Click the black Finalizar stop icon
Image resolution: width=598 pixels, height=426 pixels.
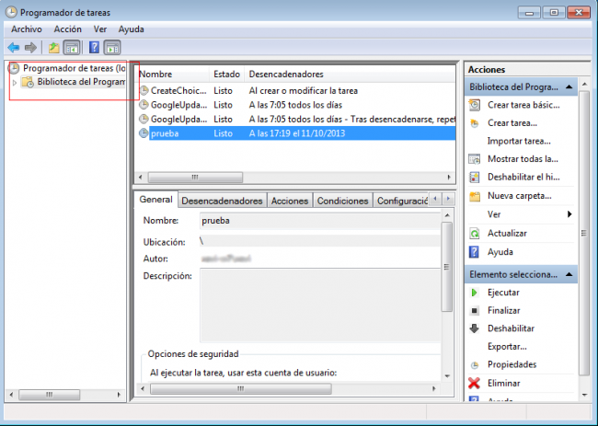(x=474, y=310)
